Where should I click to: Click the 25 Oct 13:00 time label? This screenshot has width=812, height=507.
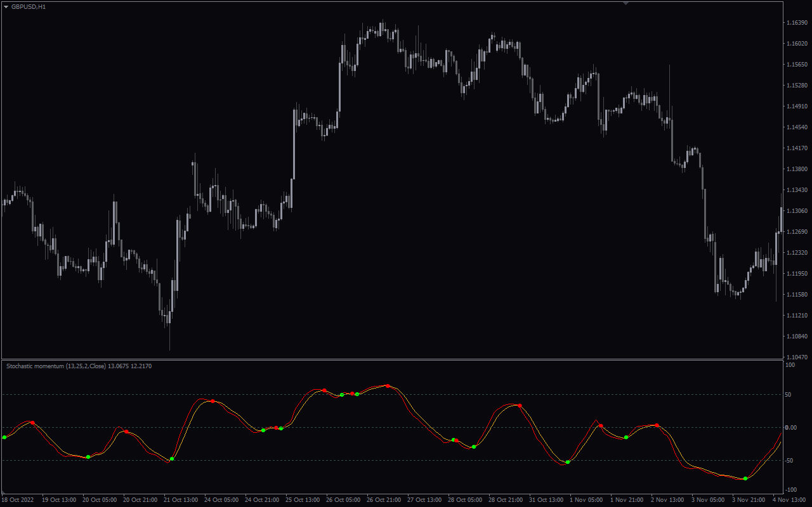pyautogui.click(x=303, y=500)
